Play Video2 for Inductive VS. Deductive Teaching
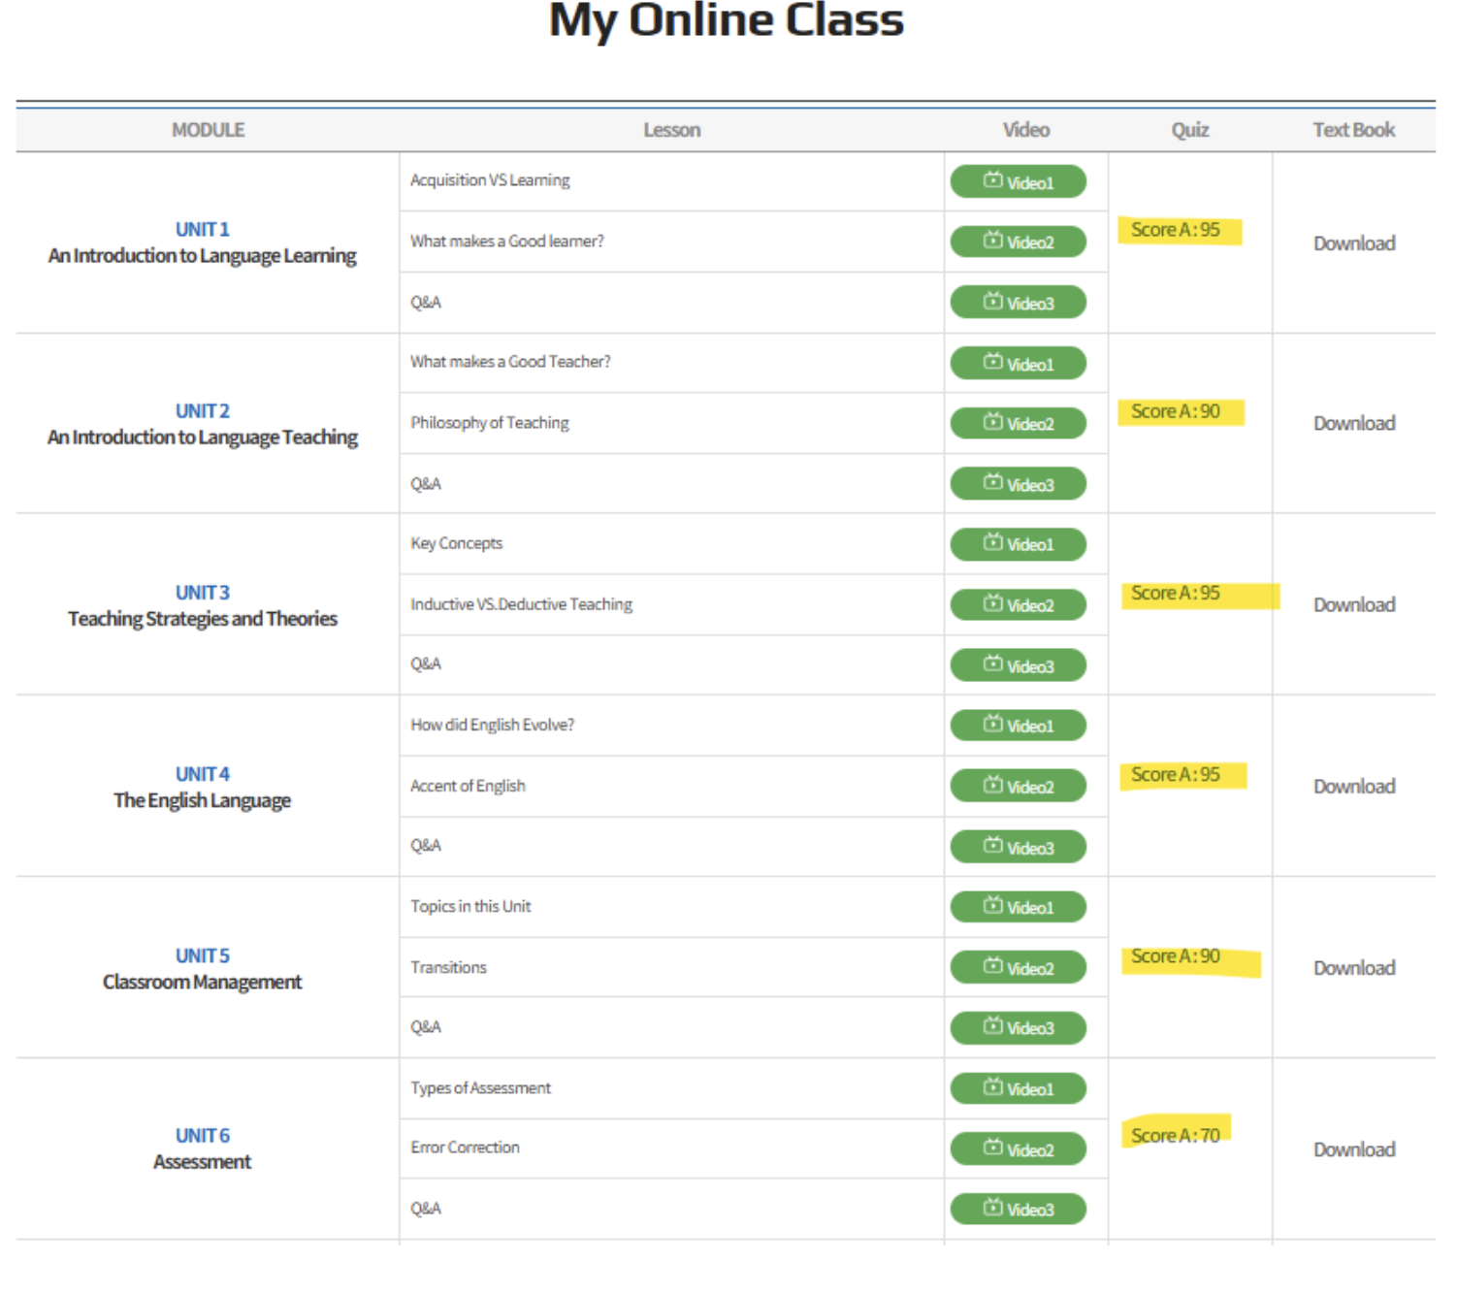This screenshot has width=1457, height=1294. tap(1018, 604)
